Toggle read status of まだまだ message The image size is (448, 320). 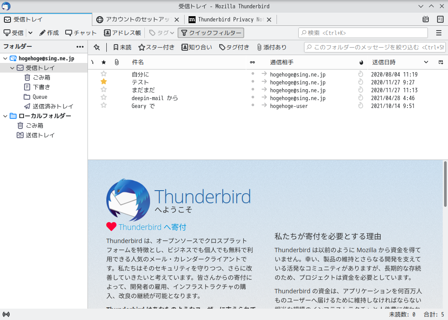click(x=252, y=89)
